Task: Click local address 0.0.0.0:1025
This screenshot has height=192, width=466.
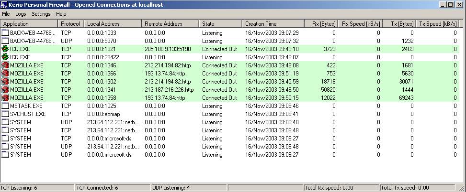Action: pos(102,106)
